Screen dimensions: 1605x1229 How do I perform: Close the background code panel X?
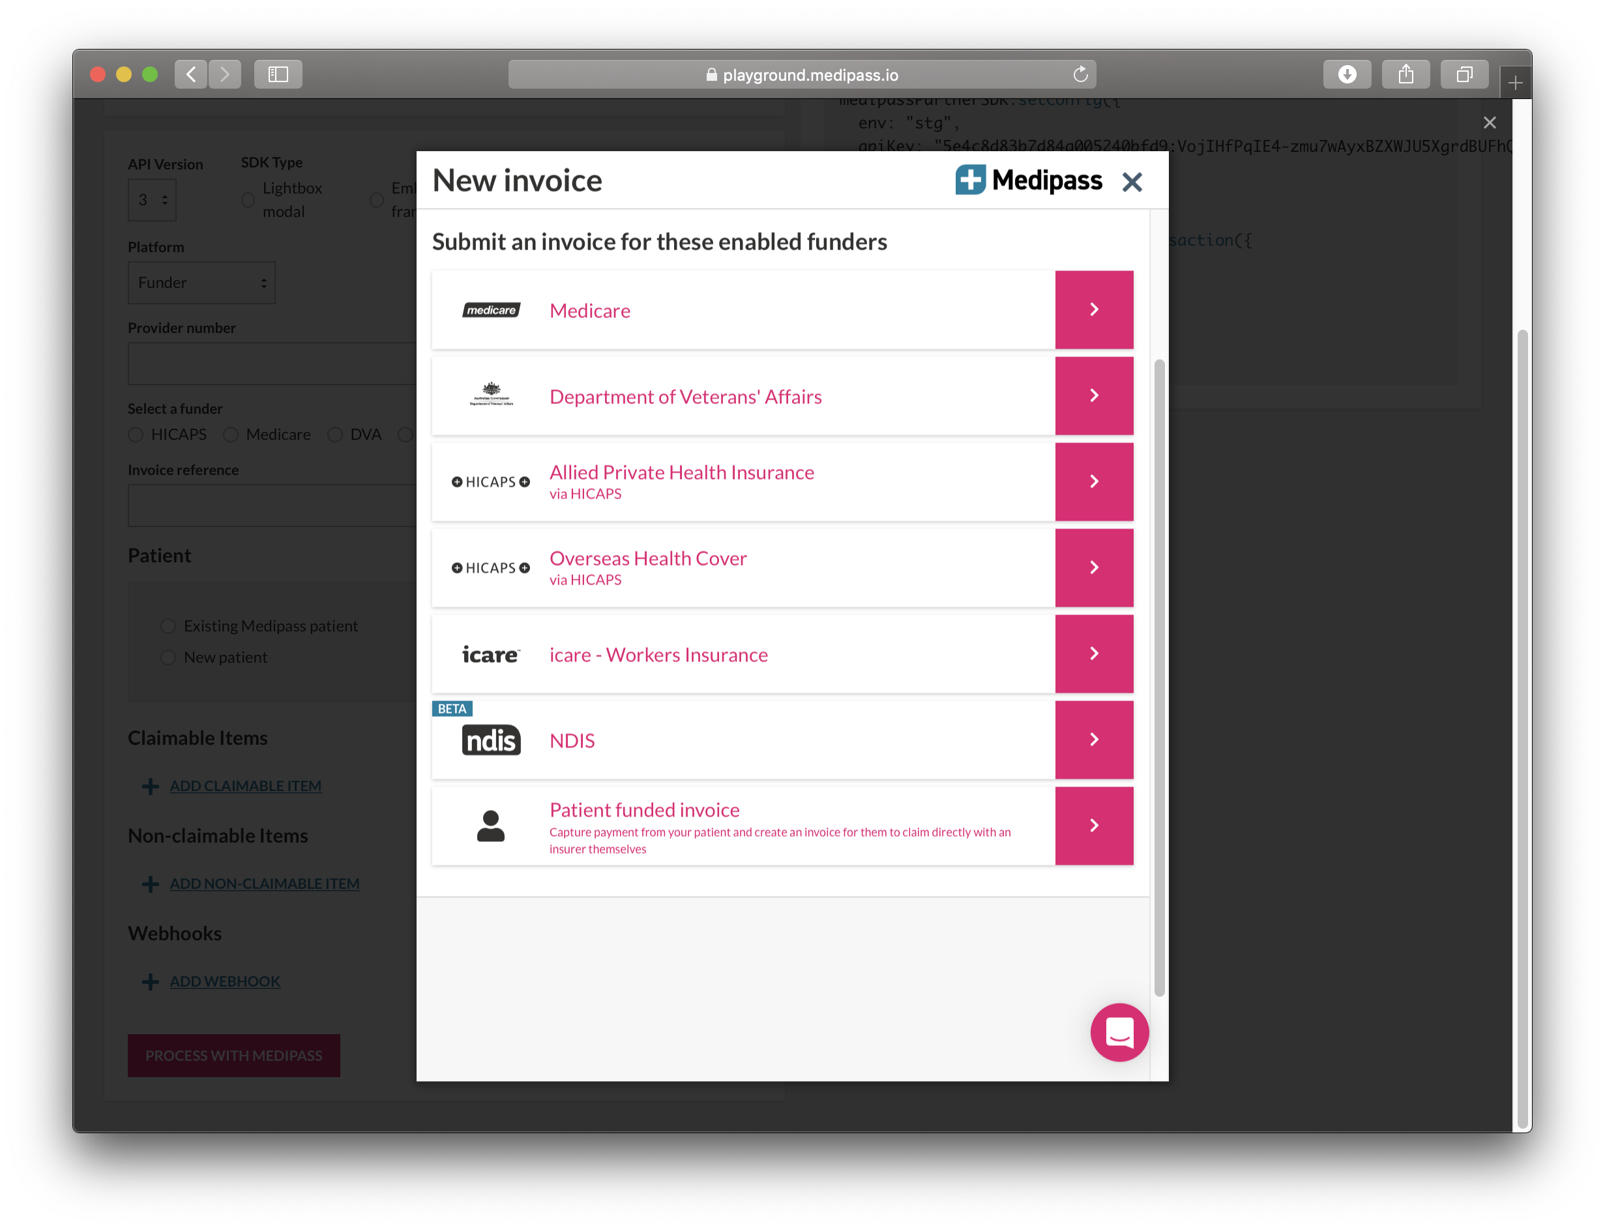1490,122
